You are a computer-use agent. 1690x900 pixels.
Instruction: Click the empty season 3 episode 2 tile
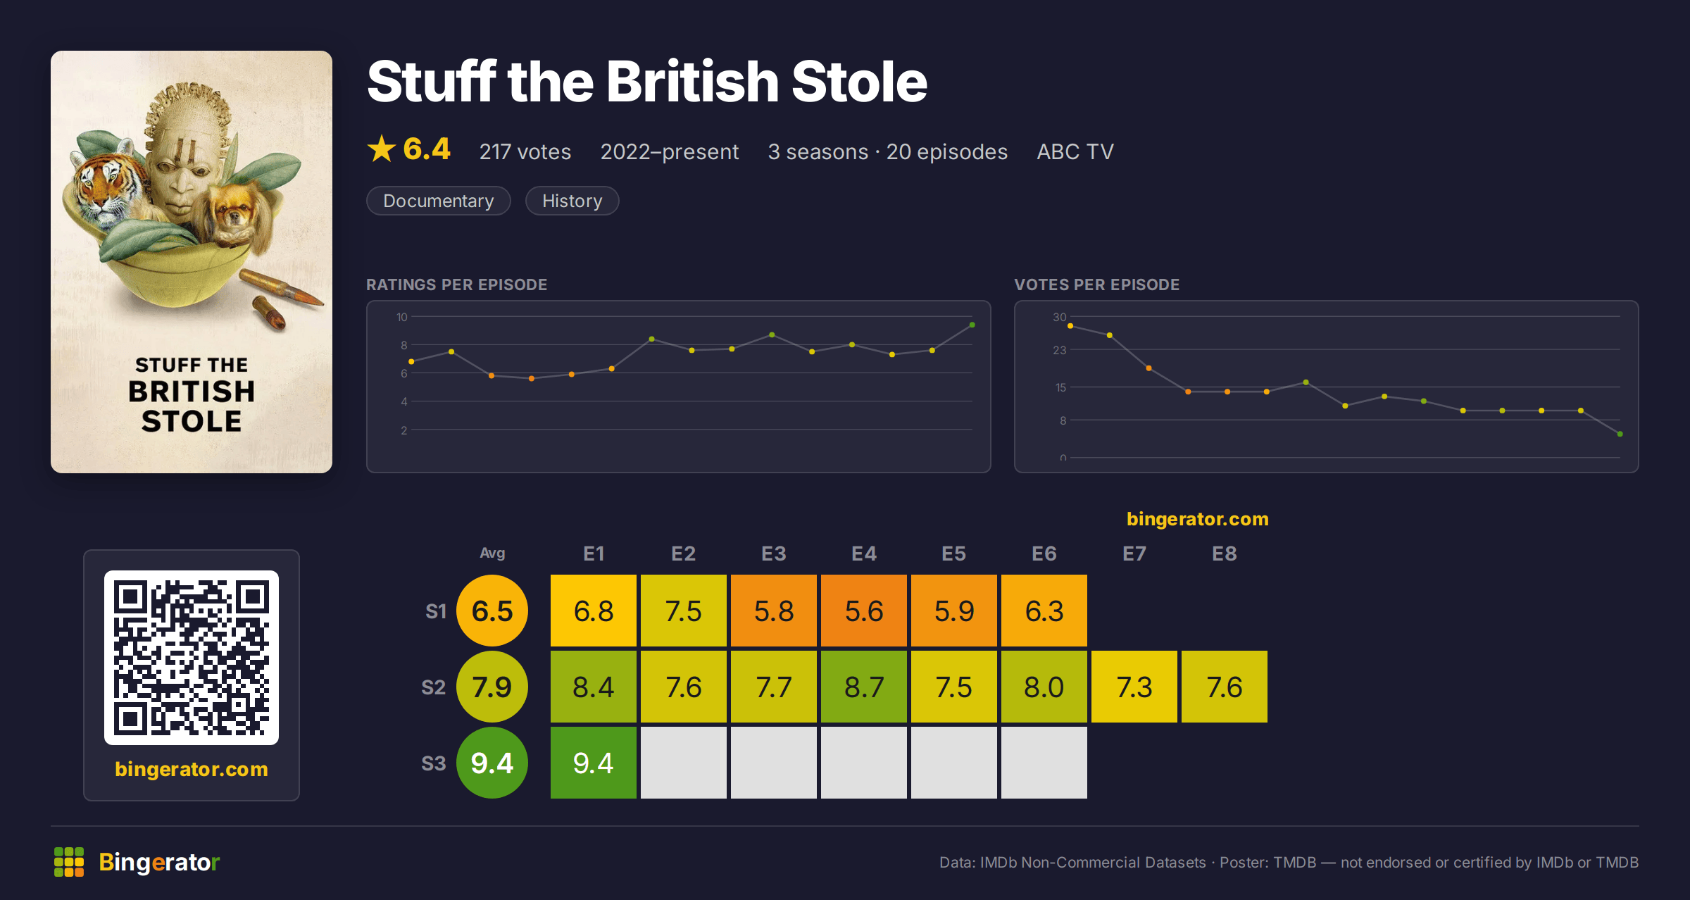(684, 763)
